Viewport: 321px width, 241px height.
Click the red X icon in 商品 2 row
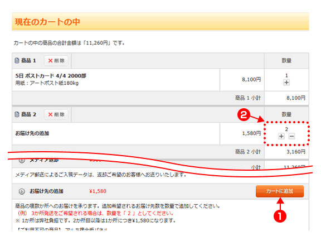[x=50, y=114]
